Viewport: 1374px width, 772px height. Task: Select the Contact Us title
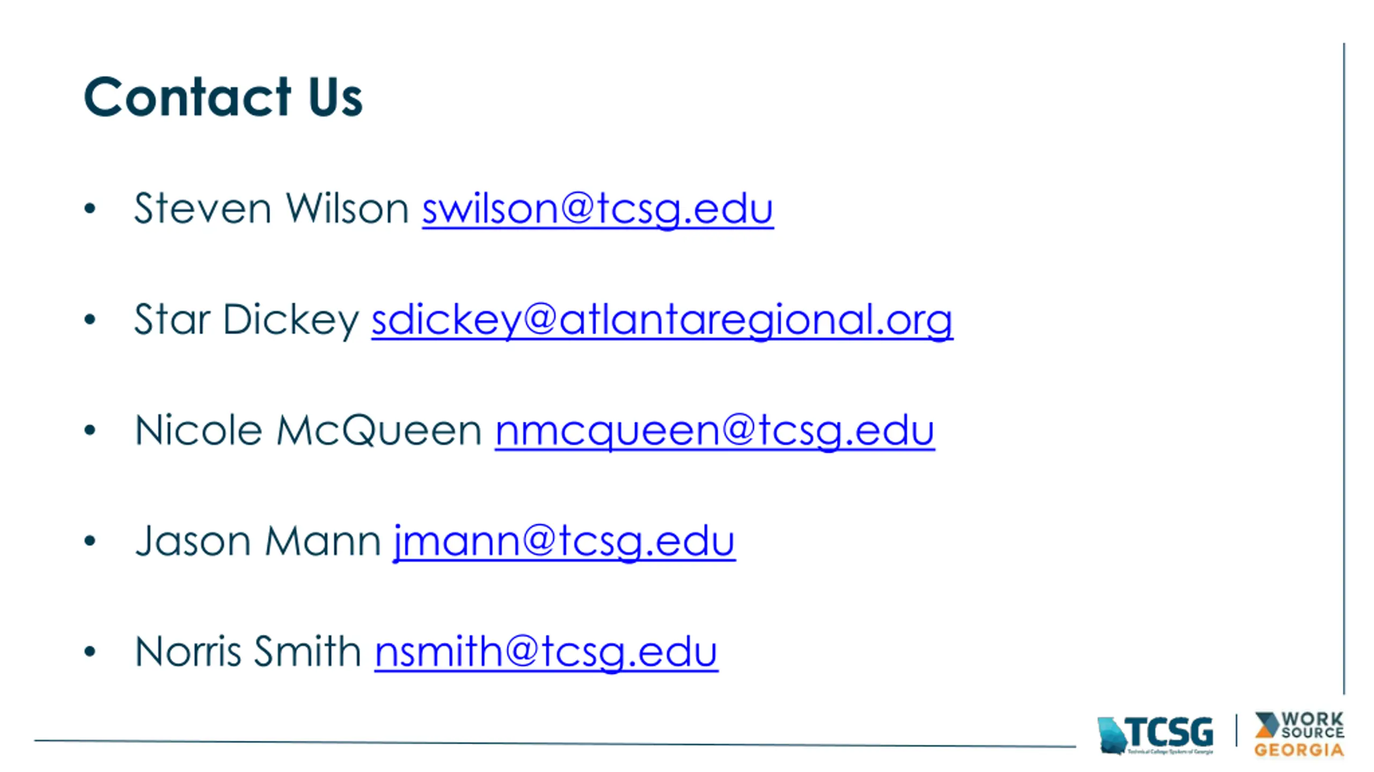pos(223,96)
